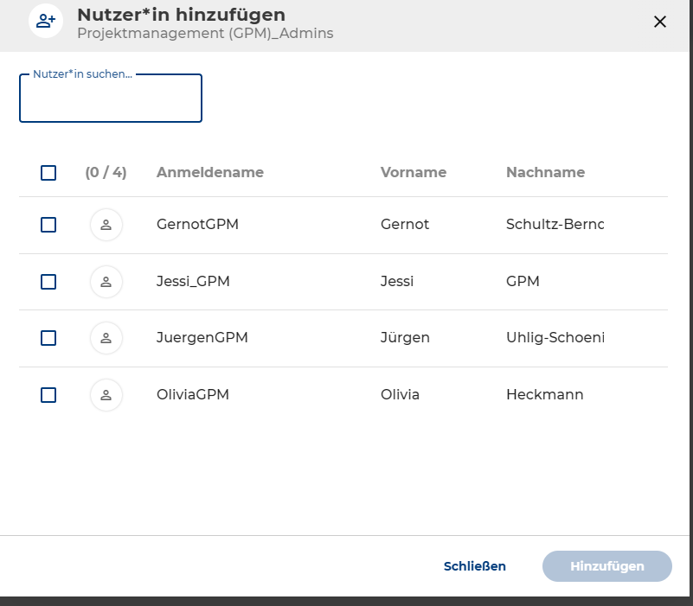Image resolution: width=693 pixels, height=606 pixels.
Task: Click OliviaGPM's user avatar icon
Action: (106, 395)
